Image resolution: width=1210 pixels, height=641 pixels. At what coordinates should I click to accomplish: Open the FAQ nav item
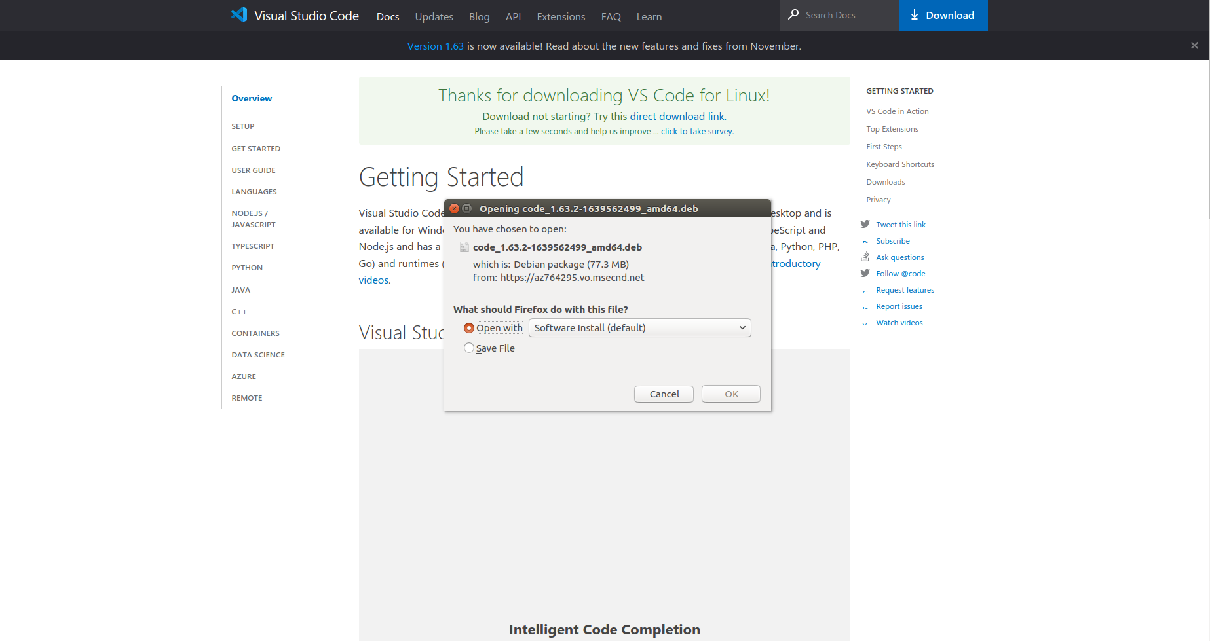611,16
